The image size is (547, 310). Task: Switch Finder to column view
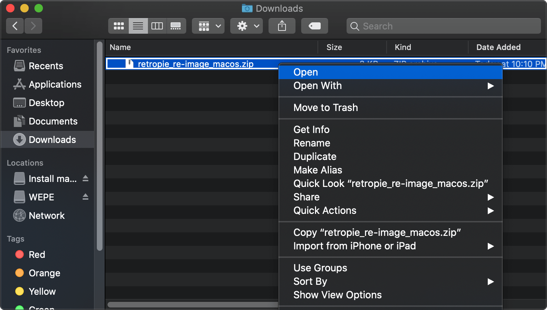click(x=157, y=26)
